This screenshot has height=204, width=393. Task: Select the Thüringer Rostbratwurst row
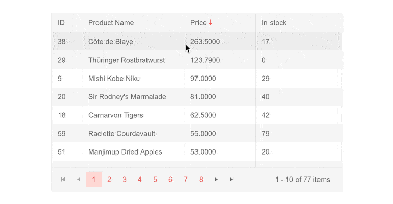[197, 60]
